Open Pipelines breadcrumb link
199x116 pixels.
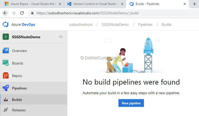[145, 24]
